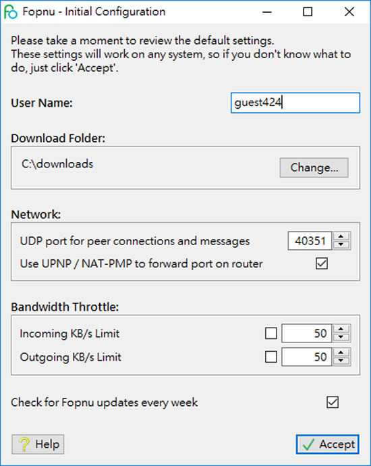
Task: Focus the User Name text field
Action: click(295, 103)
